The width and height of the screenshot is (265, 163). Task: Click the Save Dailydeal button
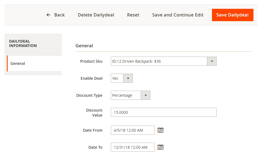point(233,15)
